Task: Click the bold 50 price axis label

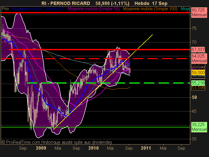Action: click(194, 97)
